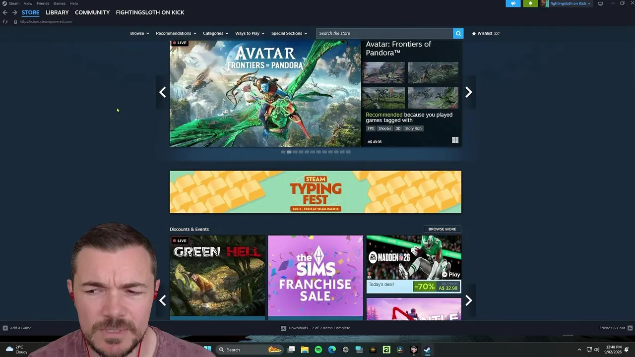
Task: Switch to the LIBRARY tab
Action: pos(57,12)
